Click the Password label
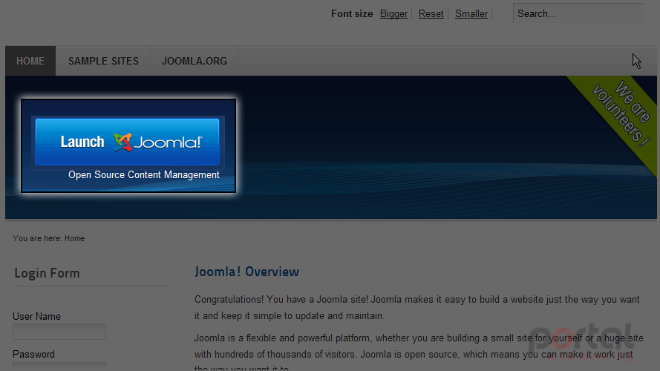660x371 pixels. click(x=33, y=354)
